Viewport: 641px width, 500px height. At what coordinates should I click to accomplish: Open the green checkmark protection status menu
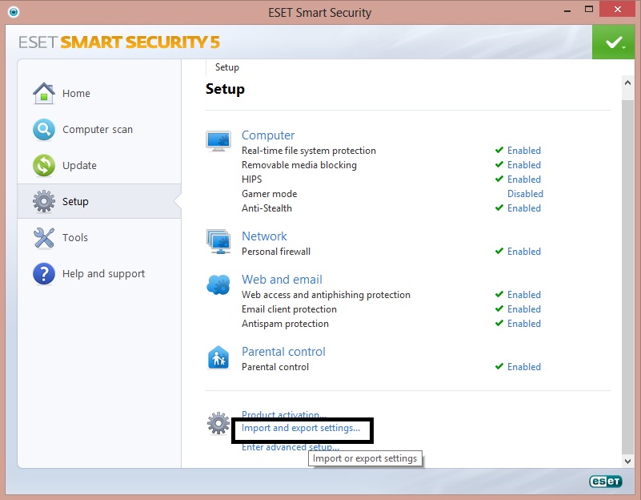tap(613, 42)
